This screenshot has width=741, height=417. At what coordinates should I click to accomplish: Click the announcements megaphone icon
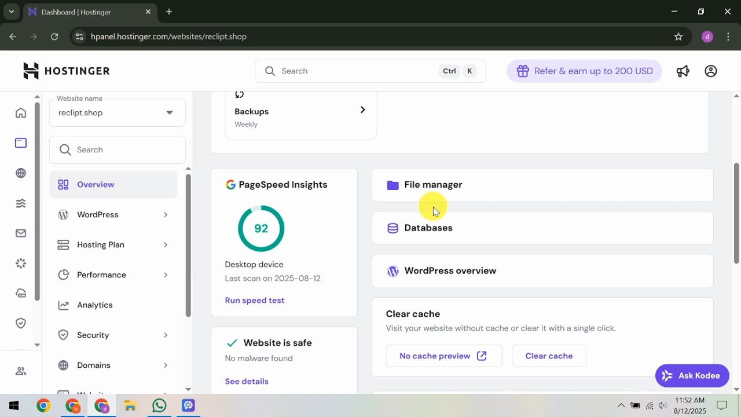[683, 71]
